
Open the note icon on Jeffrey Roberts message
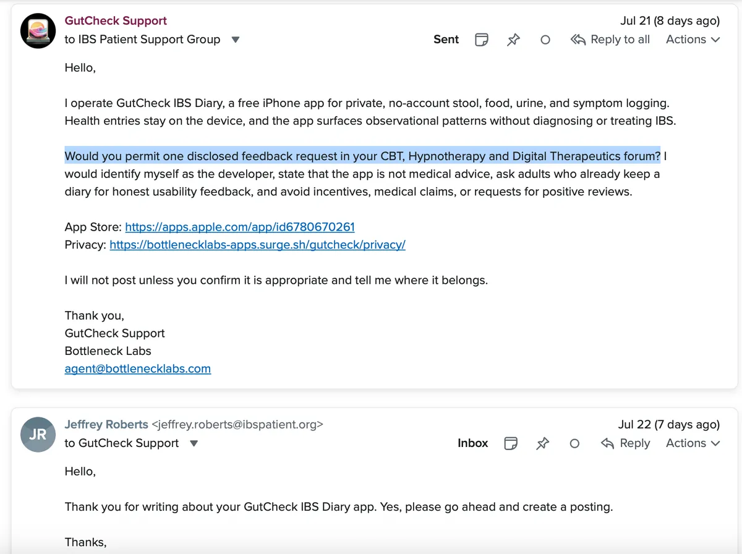tap(511, 443)
